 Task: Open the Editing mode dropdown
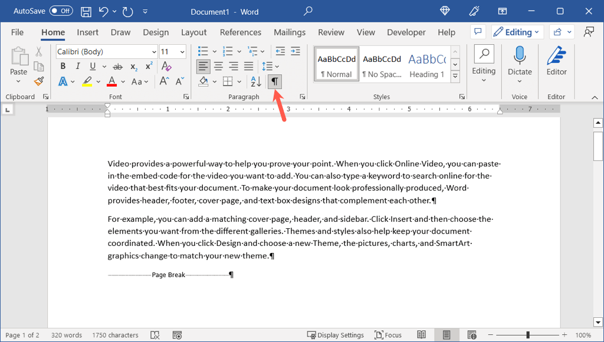pyautogui.click(x=517, y=32)
